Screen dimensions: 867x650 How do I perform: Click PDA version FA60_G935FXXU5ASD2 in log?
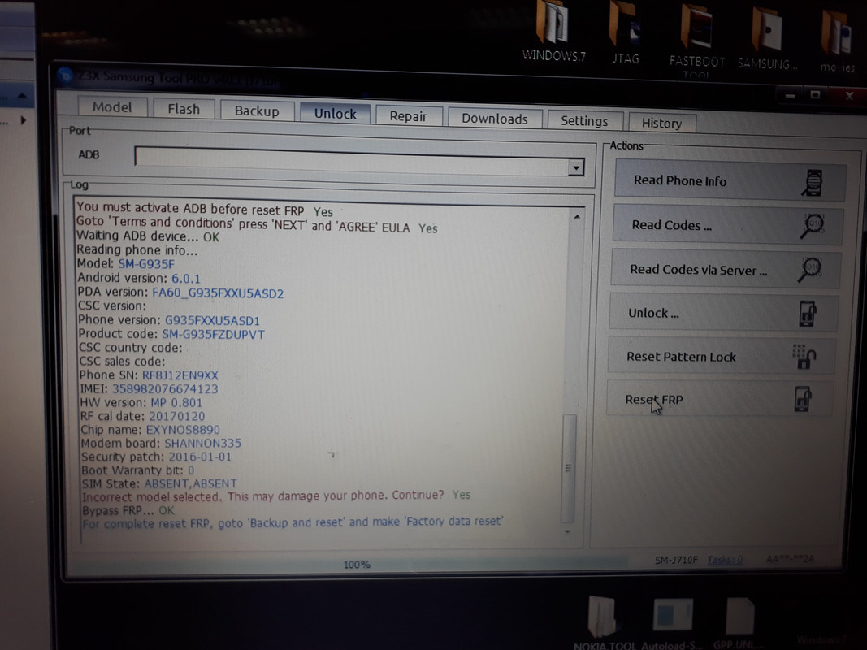coord(217,293)
